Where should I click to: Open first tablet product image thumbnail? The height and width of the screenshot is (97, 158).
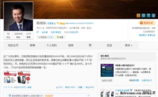tap(10, 77)
